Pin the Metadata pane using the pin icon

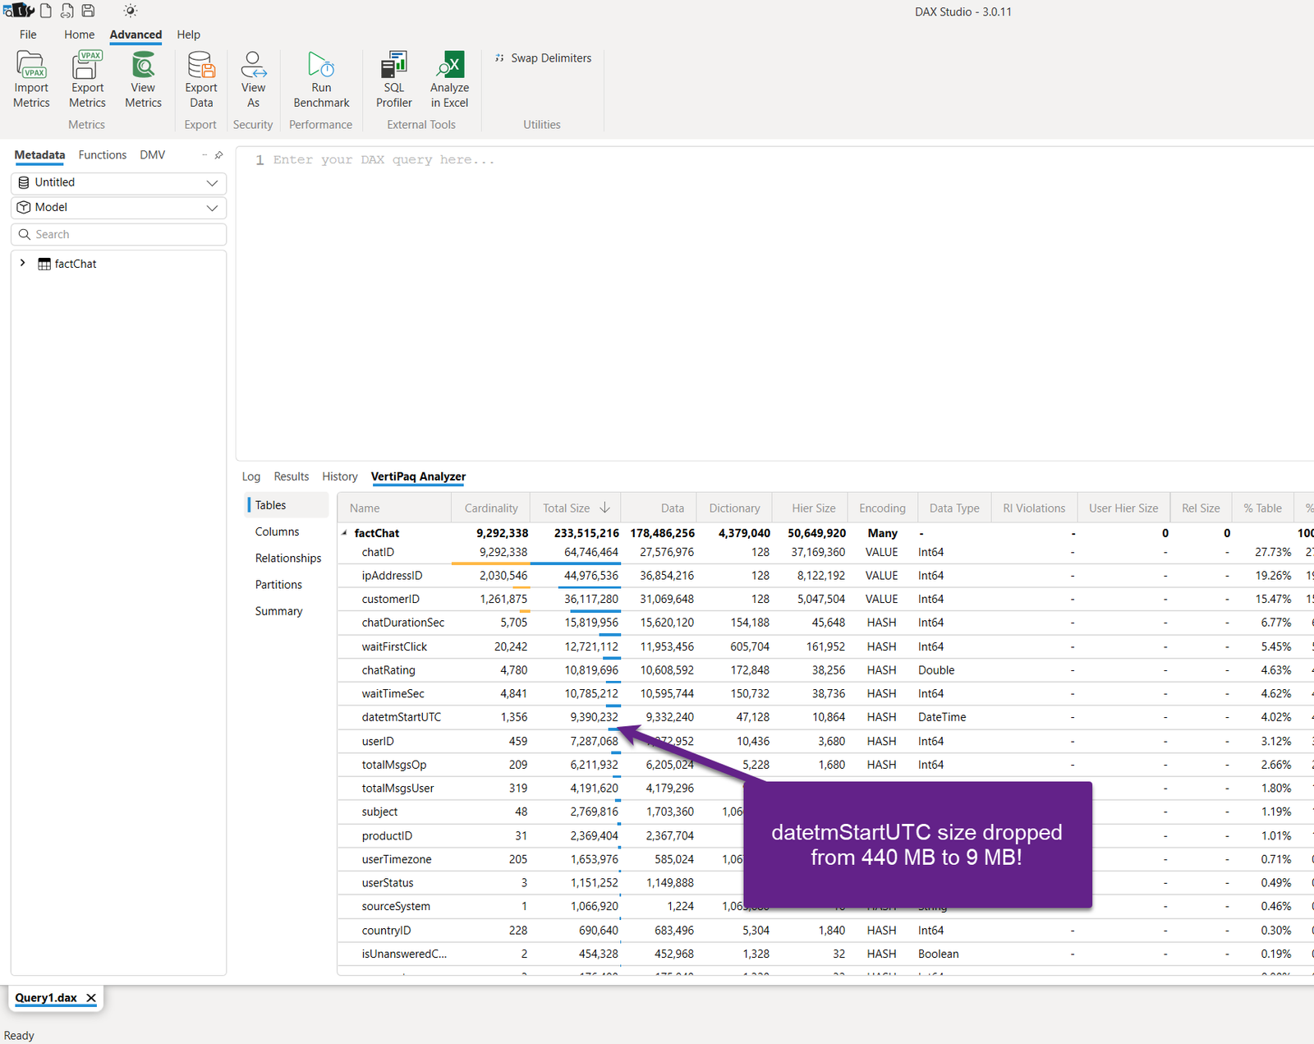pyautogui.click(x=217, y=154)
